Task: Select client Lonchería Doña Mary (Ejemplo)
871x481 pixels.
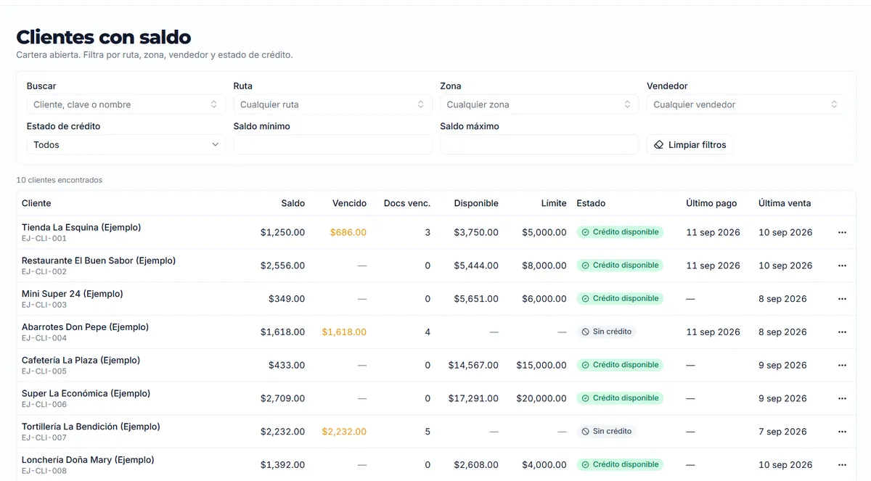Action: pyautogui.click(x=88, y=461)
